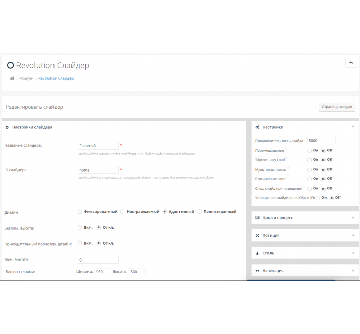Set Мультиязычность to Off

click(323, 170)
